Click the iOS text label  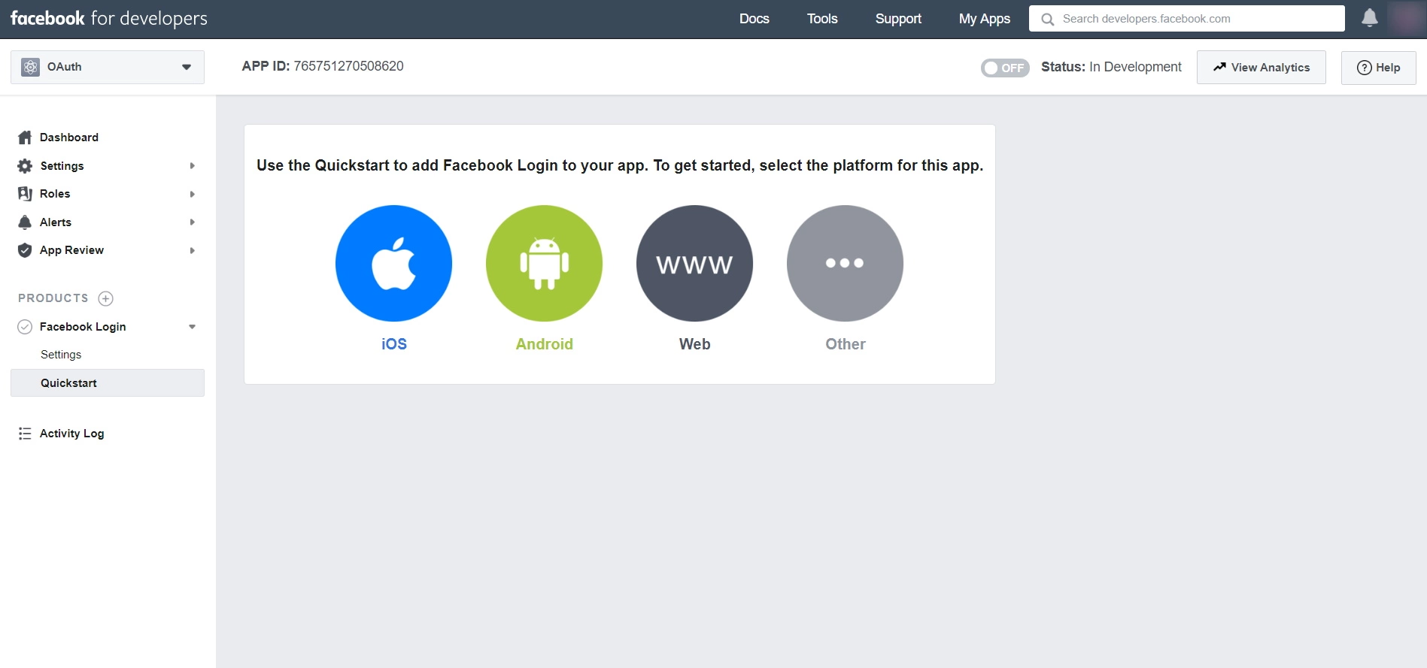394,344
